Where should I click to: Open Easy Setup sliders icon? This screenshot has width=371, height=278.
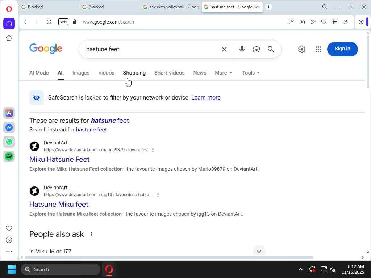coord(334,22)
